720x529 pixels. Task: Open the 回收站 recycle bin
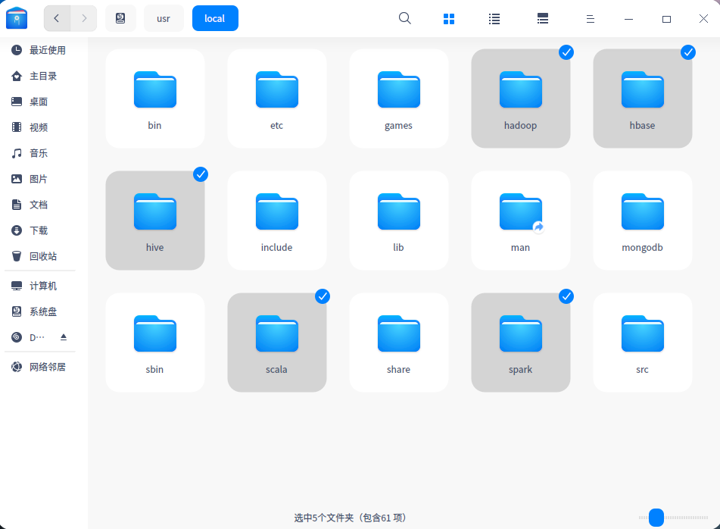pyautogui.click(x=45, y=256)
